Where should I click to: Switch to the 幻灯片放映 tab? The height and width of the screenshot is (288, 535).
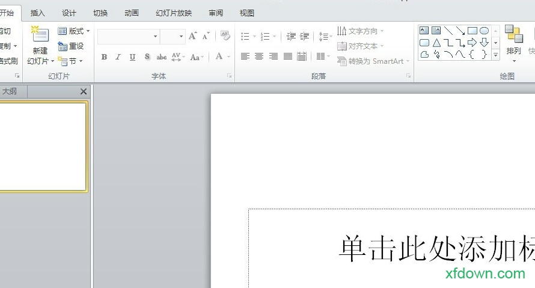pos(174,13)
